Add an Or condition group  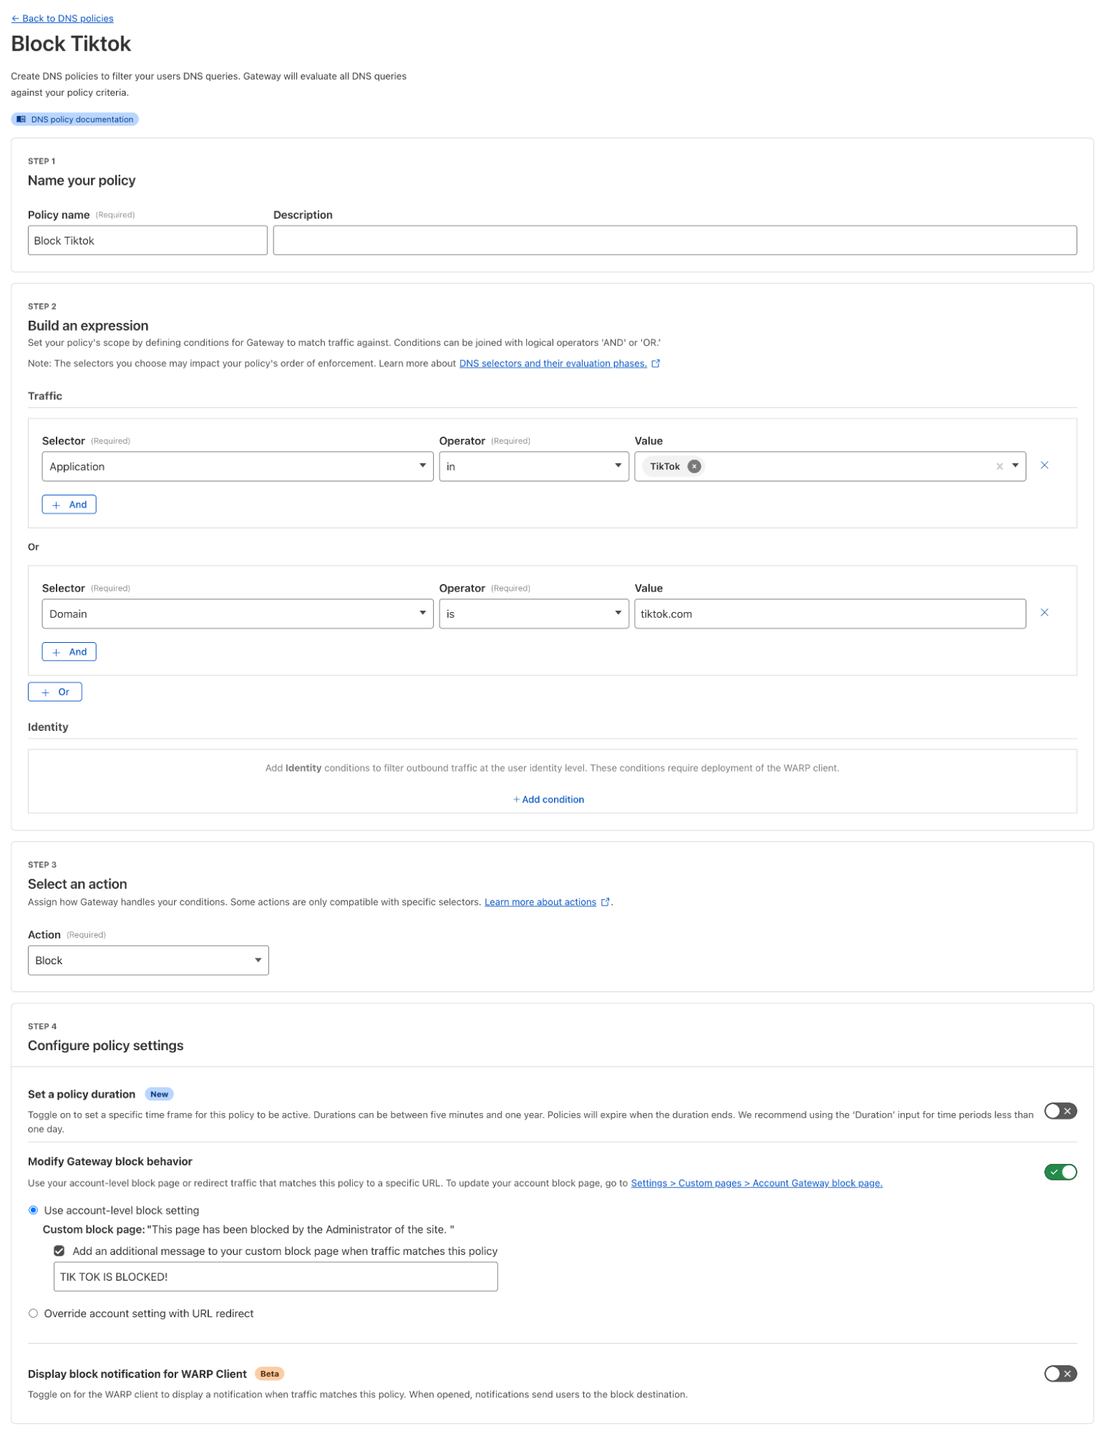pos(55,692)
